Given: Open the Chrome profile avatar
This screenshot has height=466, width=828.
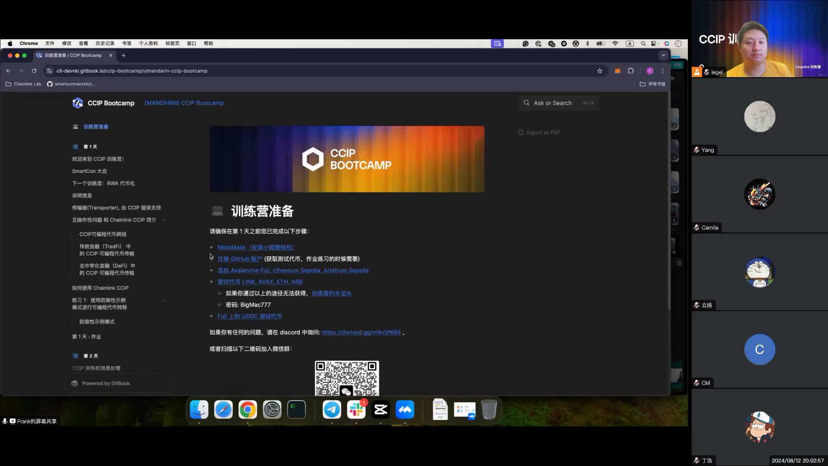Looking at the screenshot, I should (x=649, y=71).
